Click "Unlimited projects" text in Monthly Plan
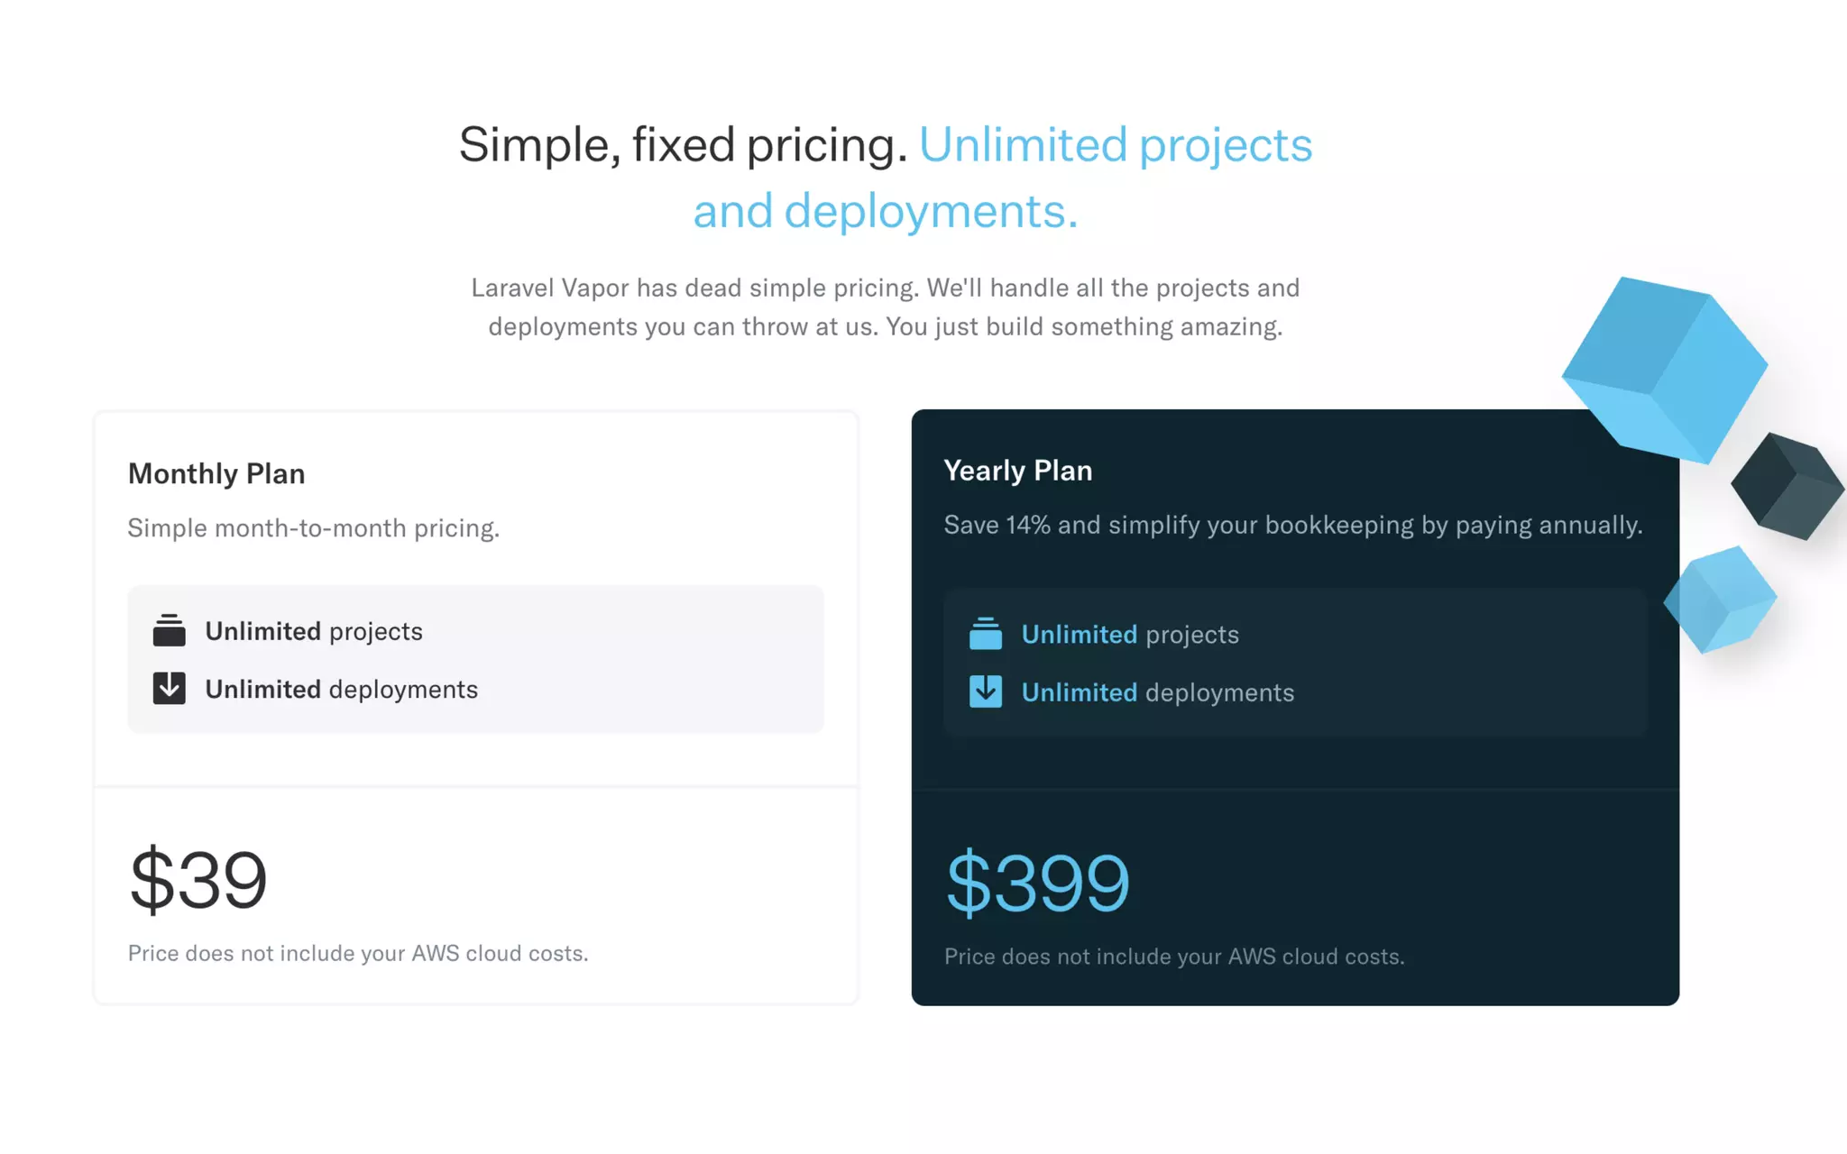Screen dimensions: 1847x1154 (314, 631)
